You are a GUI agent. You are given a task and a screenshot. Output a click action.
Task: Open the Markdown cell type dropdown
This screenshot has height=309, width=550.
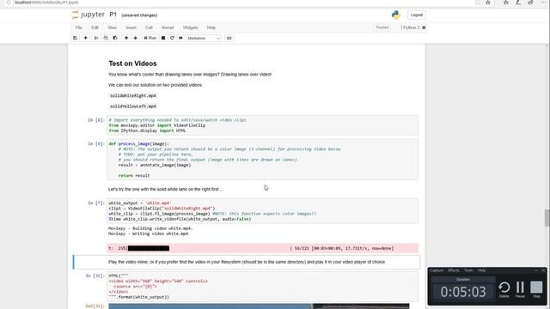[x=204, y=38]
